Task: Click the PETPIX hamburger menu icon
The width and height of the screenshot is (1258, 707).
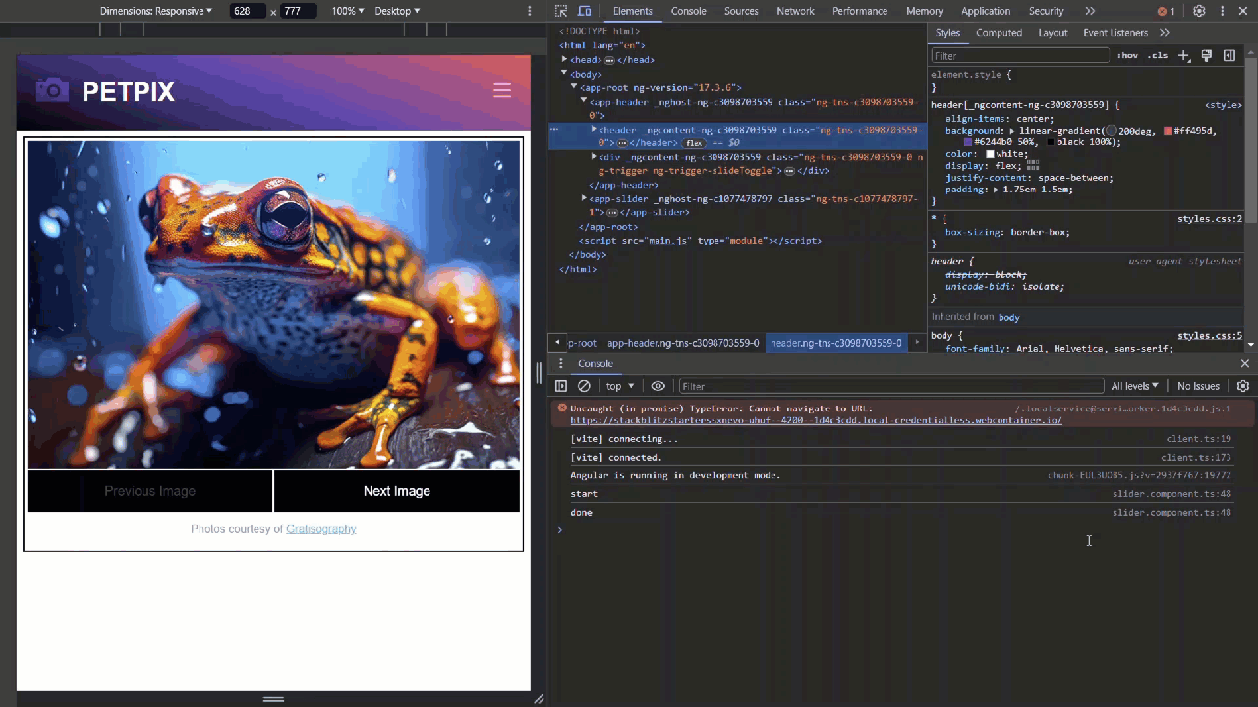Action: (502, 91)
